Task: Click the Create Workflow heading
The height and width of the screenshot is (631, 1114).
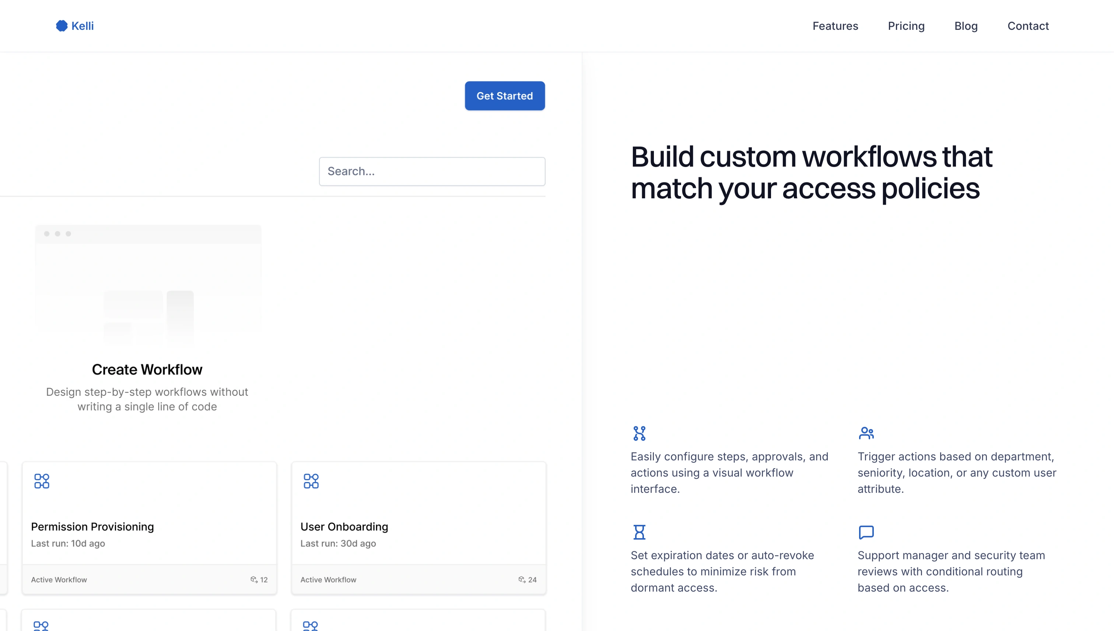Action: point(147,369)
